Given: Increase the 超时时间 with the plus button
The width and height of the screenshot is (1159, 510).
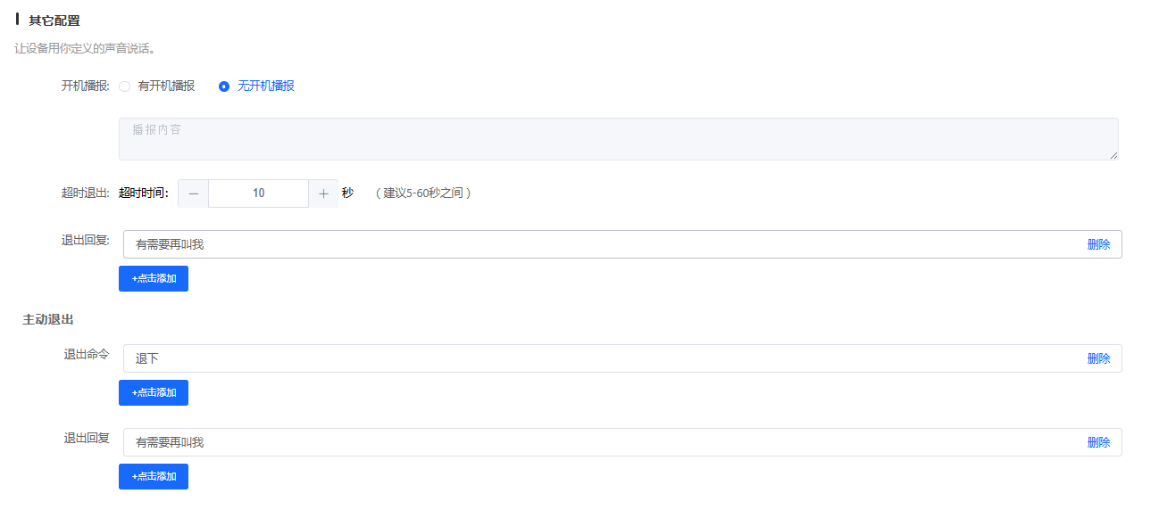Looking at the screenshot, I should pyautogui.click(x=323, y=193).
